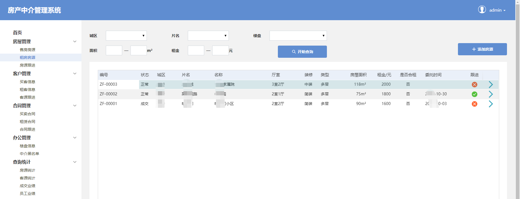
Task: Click the maximum 租金 input field
Action: (x=220, y=51)
